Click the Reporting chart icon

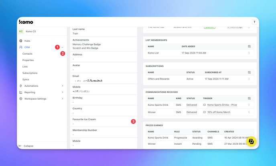(21, 92)
